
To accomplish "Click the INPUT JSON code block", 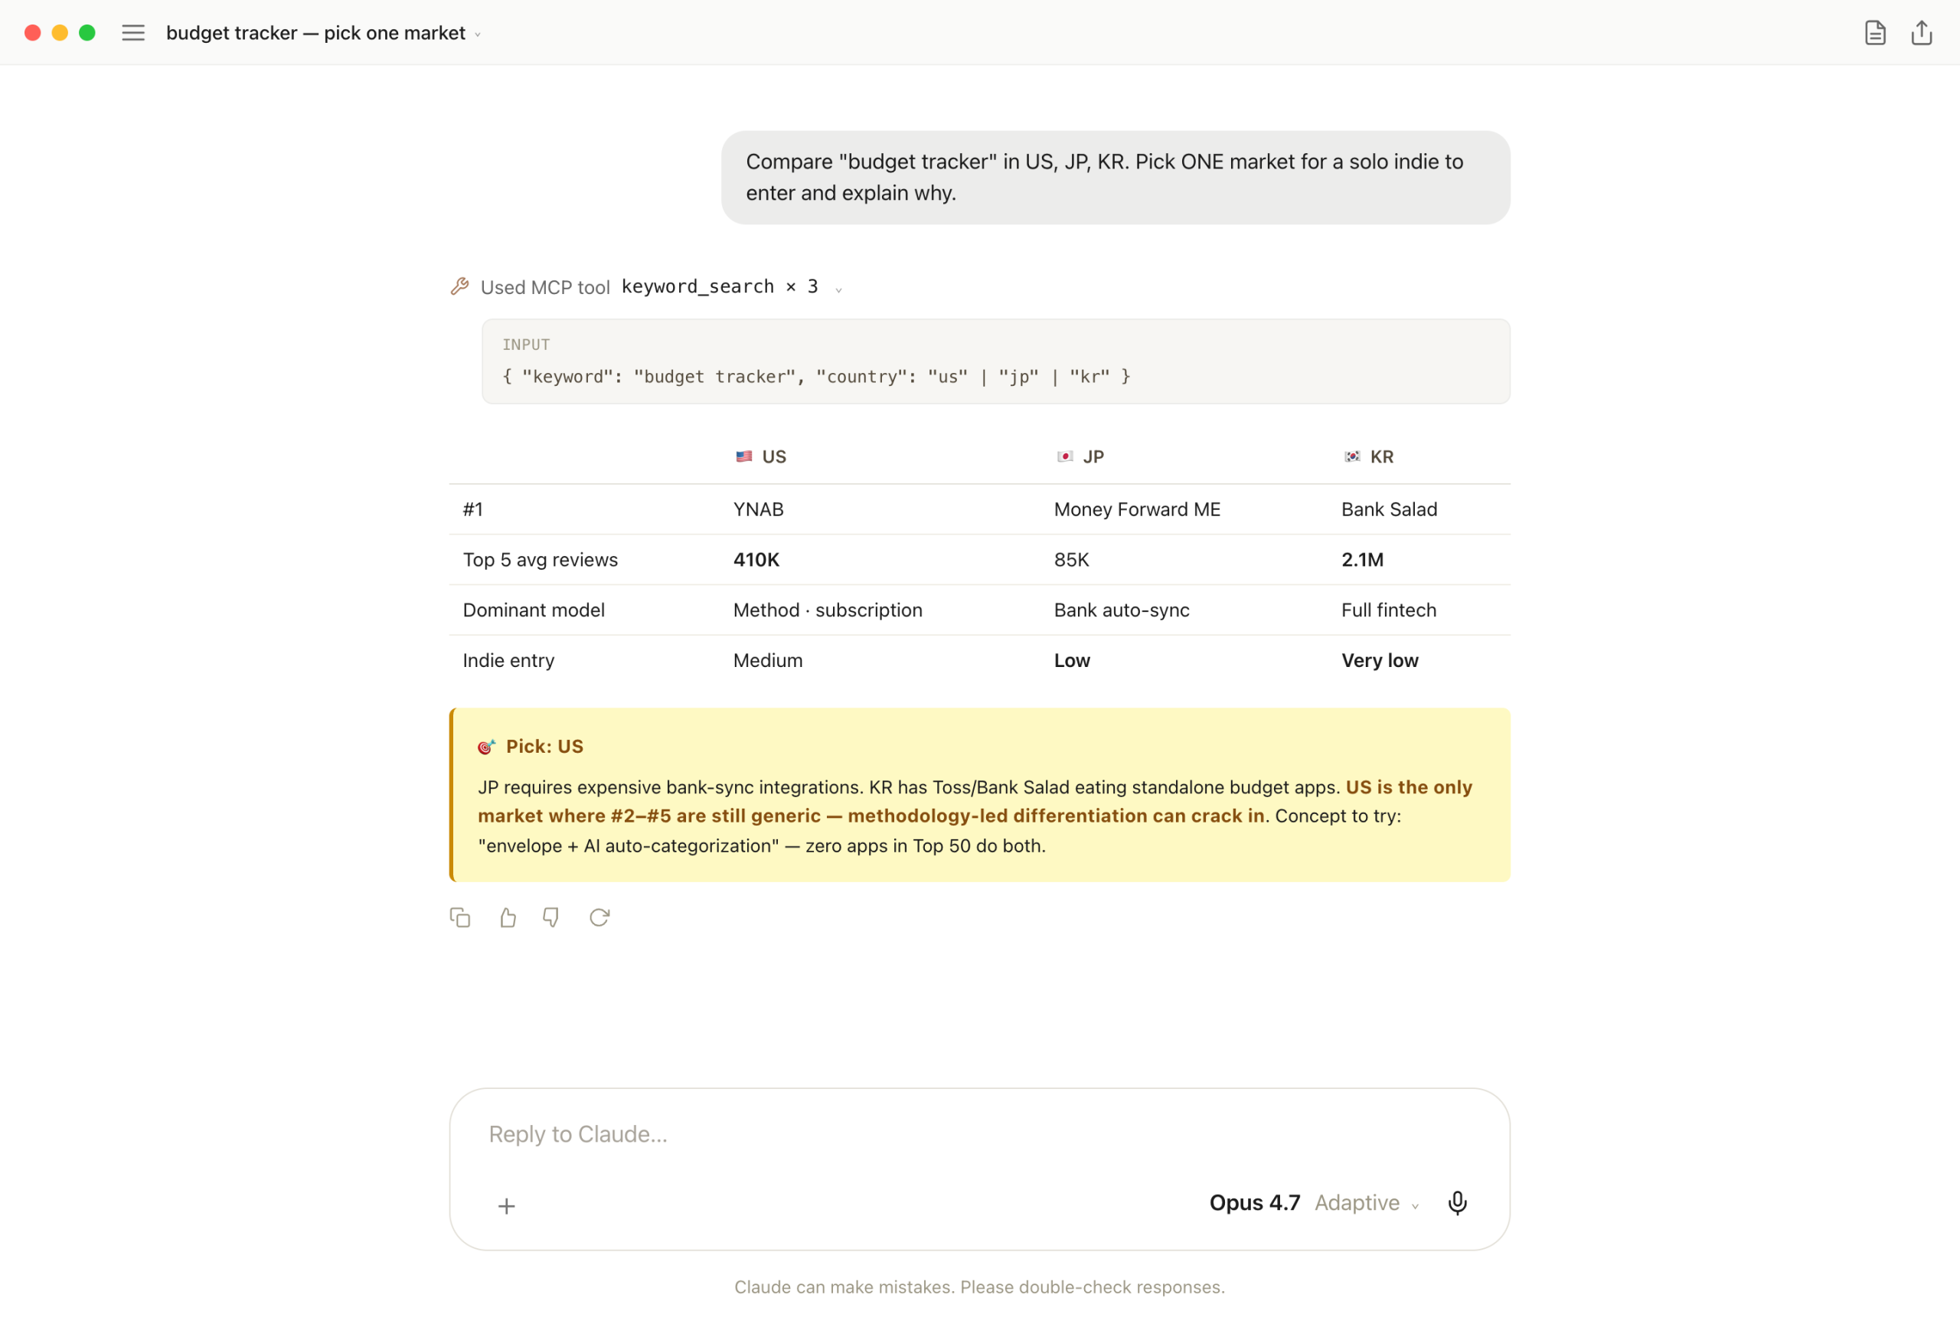I will click(995, 361).
